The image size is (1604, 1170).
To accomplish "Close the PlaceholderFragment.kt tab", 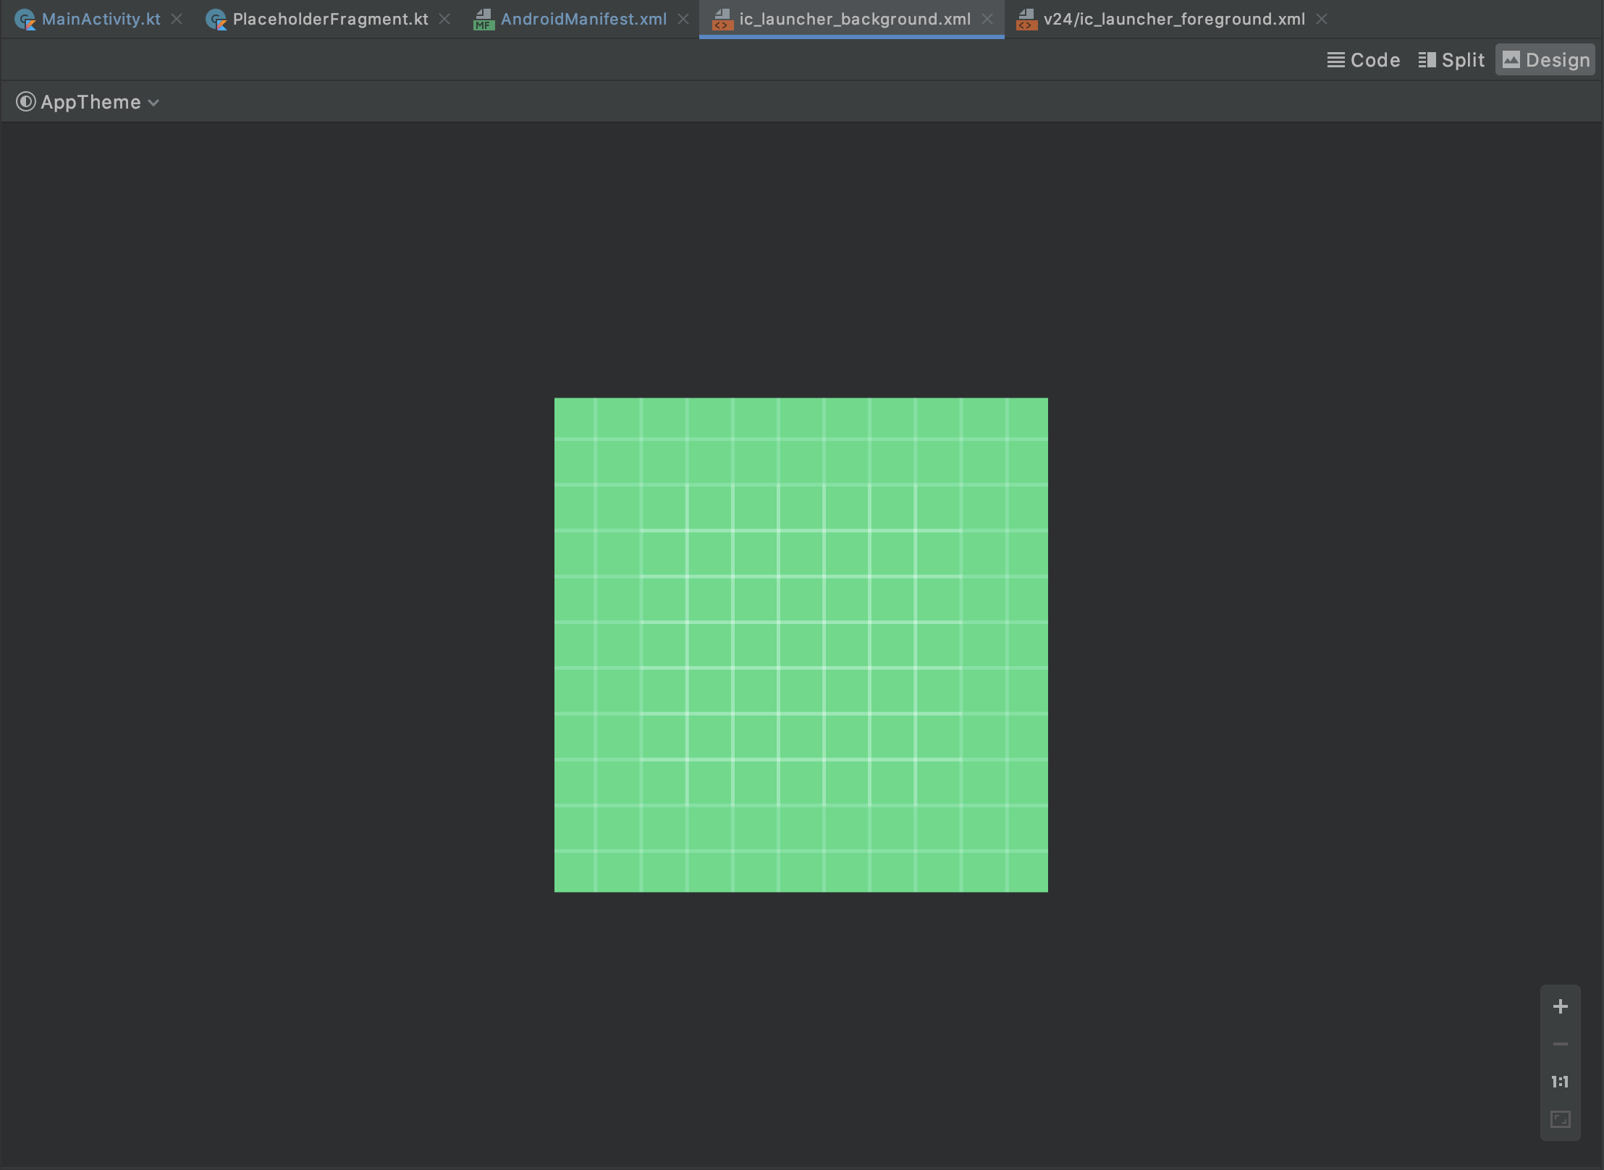I will point(444,20).
